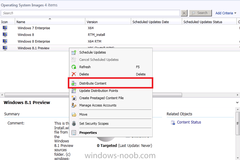
Task: Click the Update Distribution Points icon
Action: (x=74, y=91)
